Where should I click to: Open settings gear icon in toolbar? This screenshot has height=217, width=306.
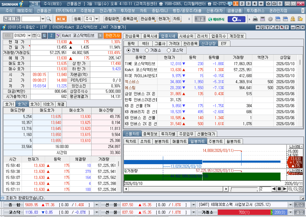270,19
